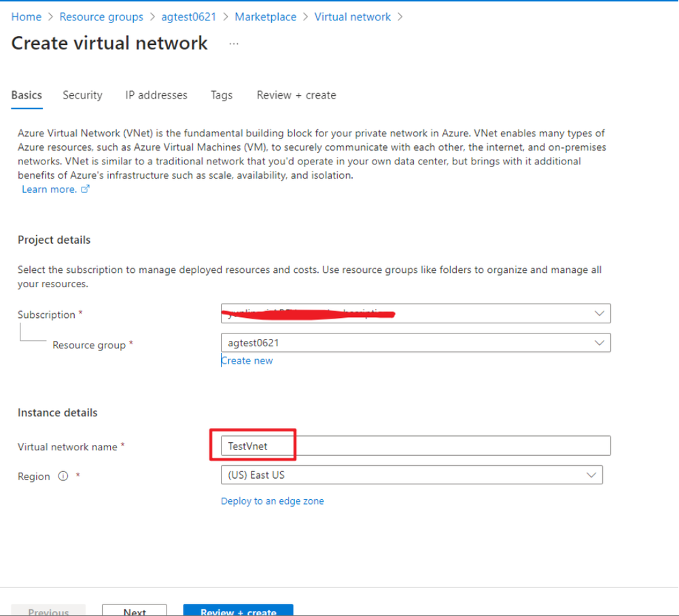Navigate to Resource groups breadcrumb
Image resolution: width=679 pixels, height=616 pixels.
101,17
